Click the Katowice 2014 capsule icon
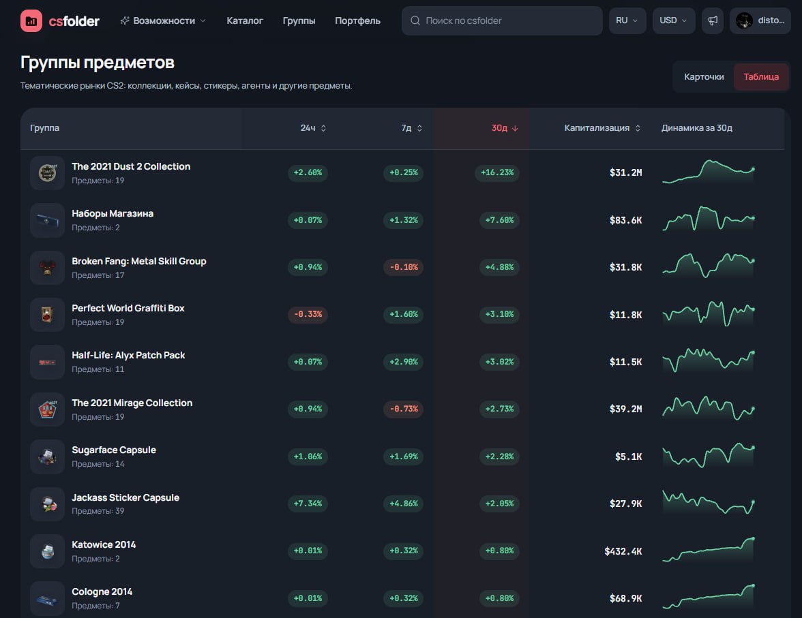Image resolution: width=802 pixels, height=618 pixels. click(x=48, y=551)
